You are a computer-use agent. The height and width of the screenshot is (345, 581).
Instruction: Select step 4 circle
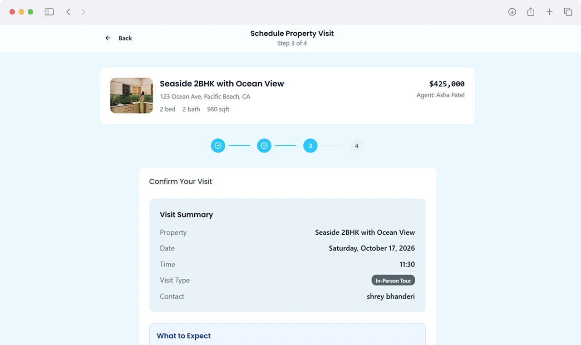[356, 146]
